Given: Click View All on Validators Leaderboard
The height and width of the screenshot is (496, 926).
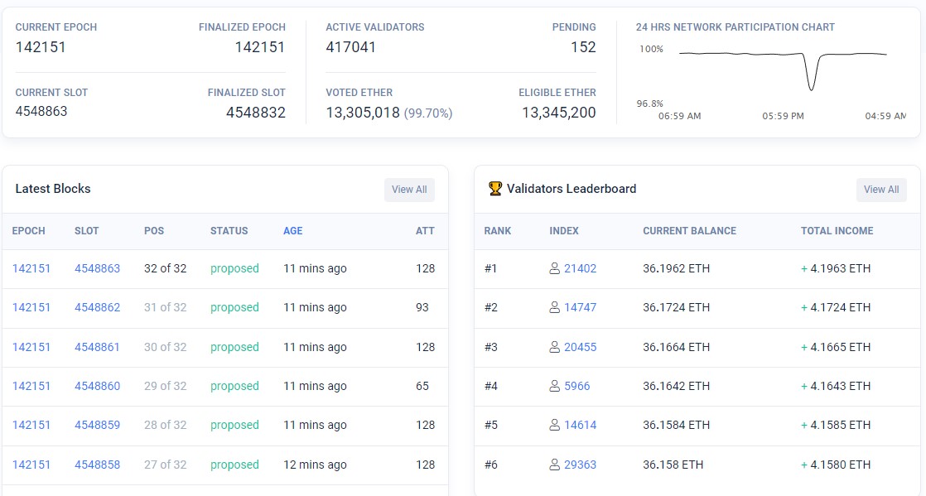Looking at the screenshot, I should pyautogui.click(x=880, y=190).
